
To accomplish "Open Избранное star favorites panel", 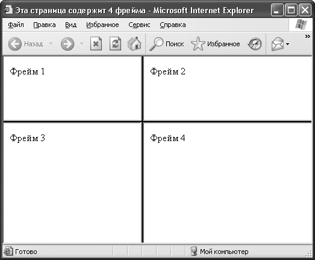I will coord(198,44).
